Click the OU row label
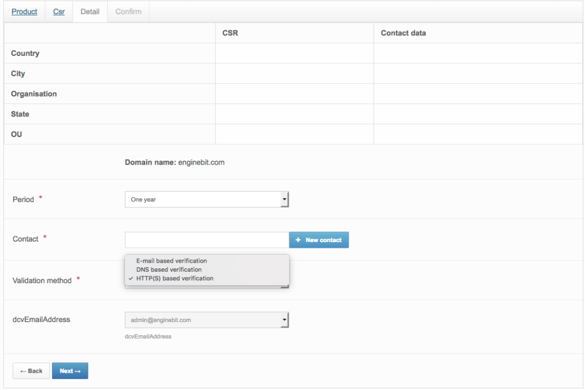This screenshot has width=585, height=390. pos(17,134)
